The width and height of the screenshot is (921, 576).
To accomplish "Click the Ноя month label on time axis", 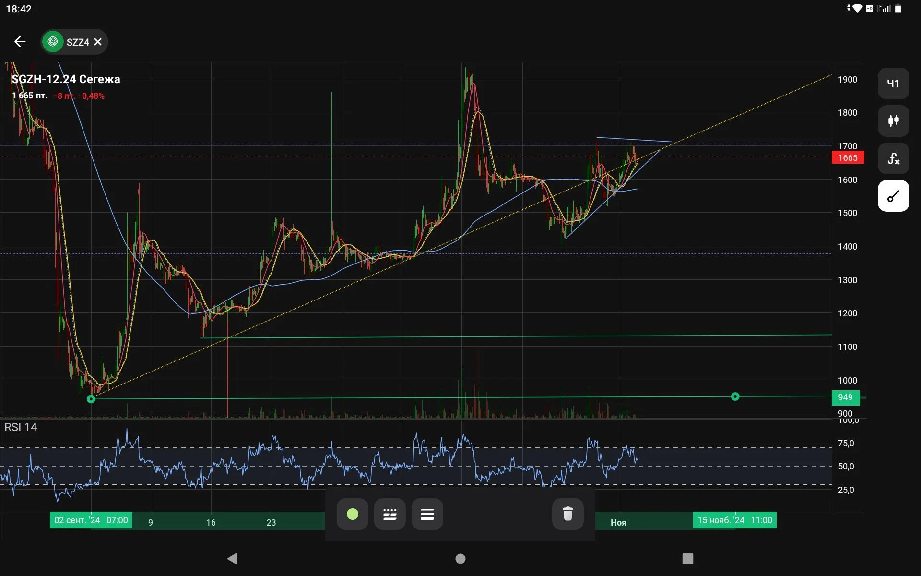I will [x=618, y=523].
